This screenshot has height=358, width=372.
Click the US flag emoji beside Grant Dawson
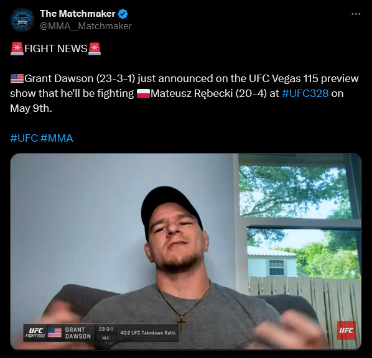17,78
